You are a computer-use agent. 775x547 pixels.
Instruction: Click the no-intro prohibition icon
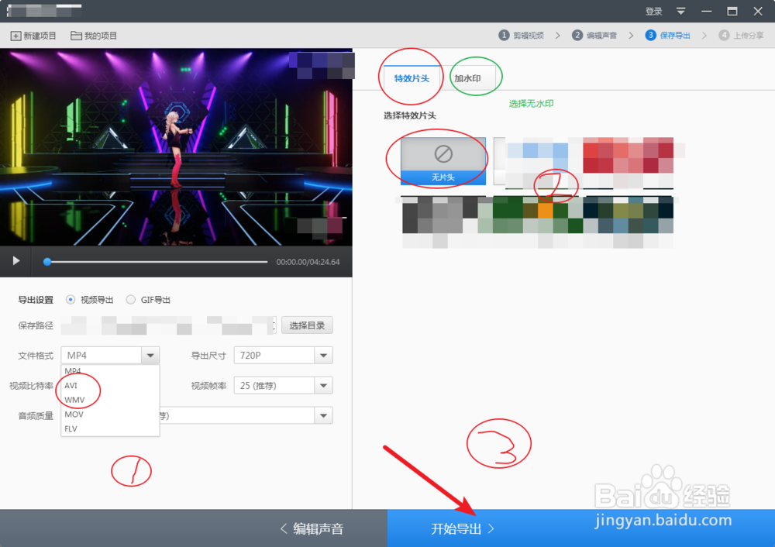(x=443, y=153)
